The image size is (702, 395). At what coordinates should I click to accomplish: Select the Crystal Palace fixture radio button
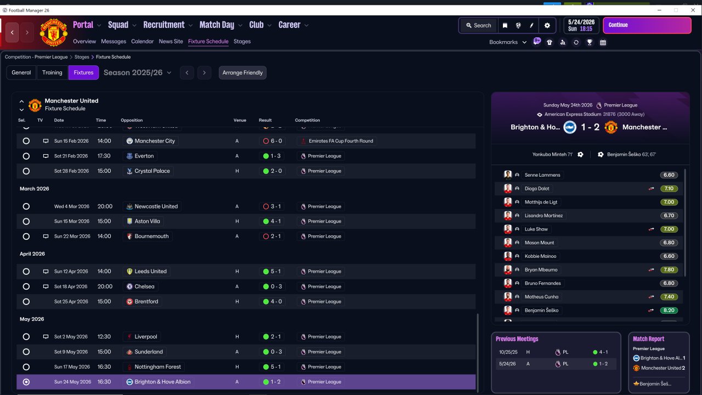click(x=26, y=171)
